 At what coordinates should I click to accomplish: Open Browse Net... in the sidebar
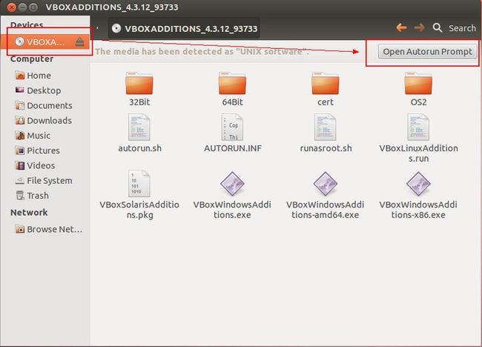[45, 229]
